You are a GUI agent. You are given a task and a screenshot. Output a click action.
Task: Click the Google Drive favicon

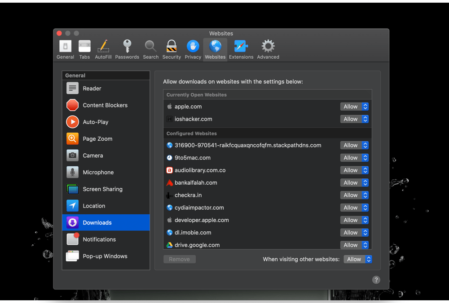170,245
